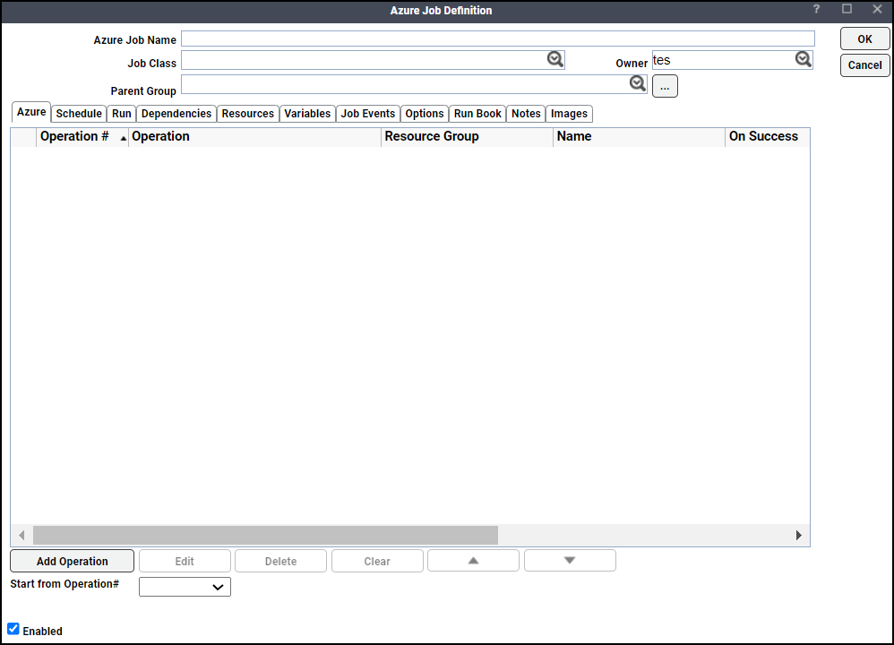Click the OK button
The image size is (894, 645).
point(865,39)
